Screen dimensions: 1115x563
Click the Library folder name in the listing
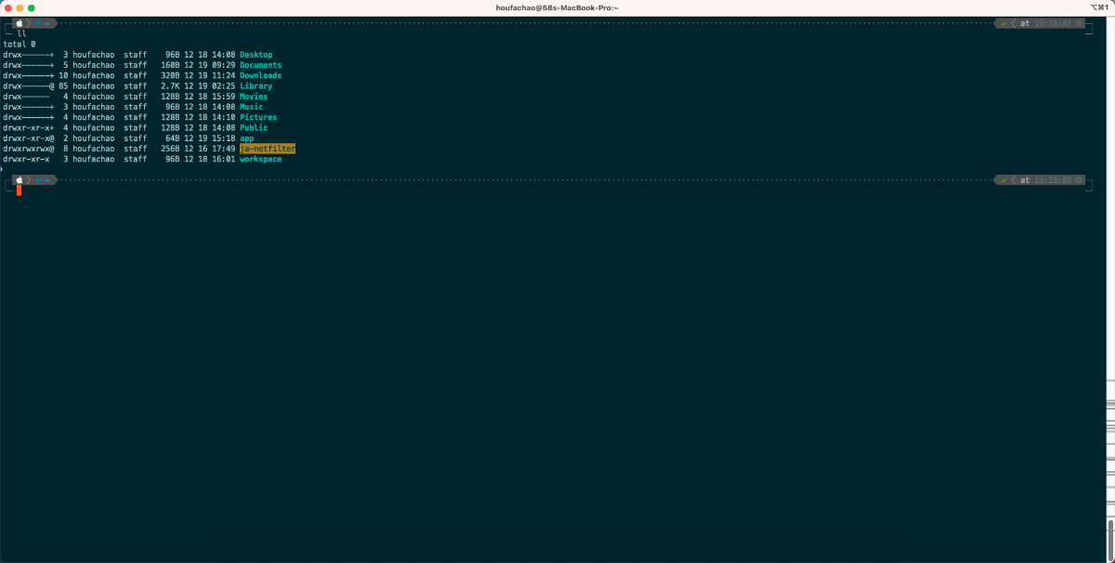tap(256, 85)
